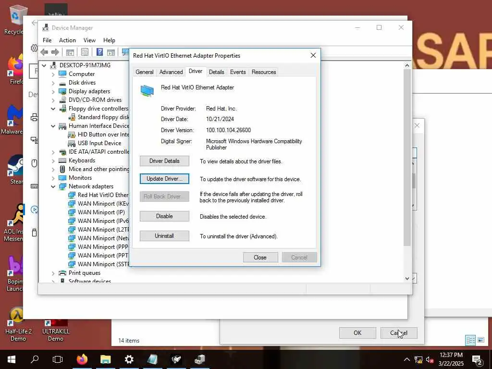Click the Update Driver button
Screen dimensions: 492x369
coord(164,179)
